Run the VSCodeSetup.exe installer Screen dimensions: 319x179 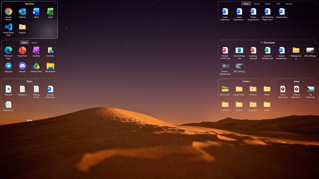[239, 50]
